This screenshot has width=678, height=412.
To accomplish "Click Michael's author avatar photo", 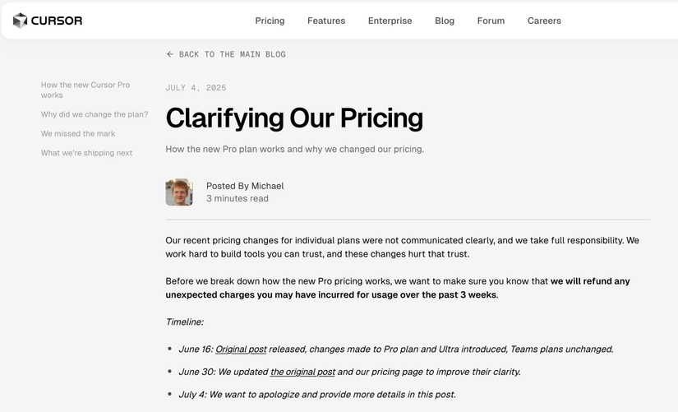I will [179, 192].
